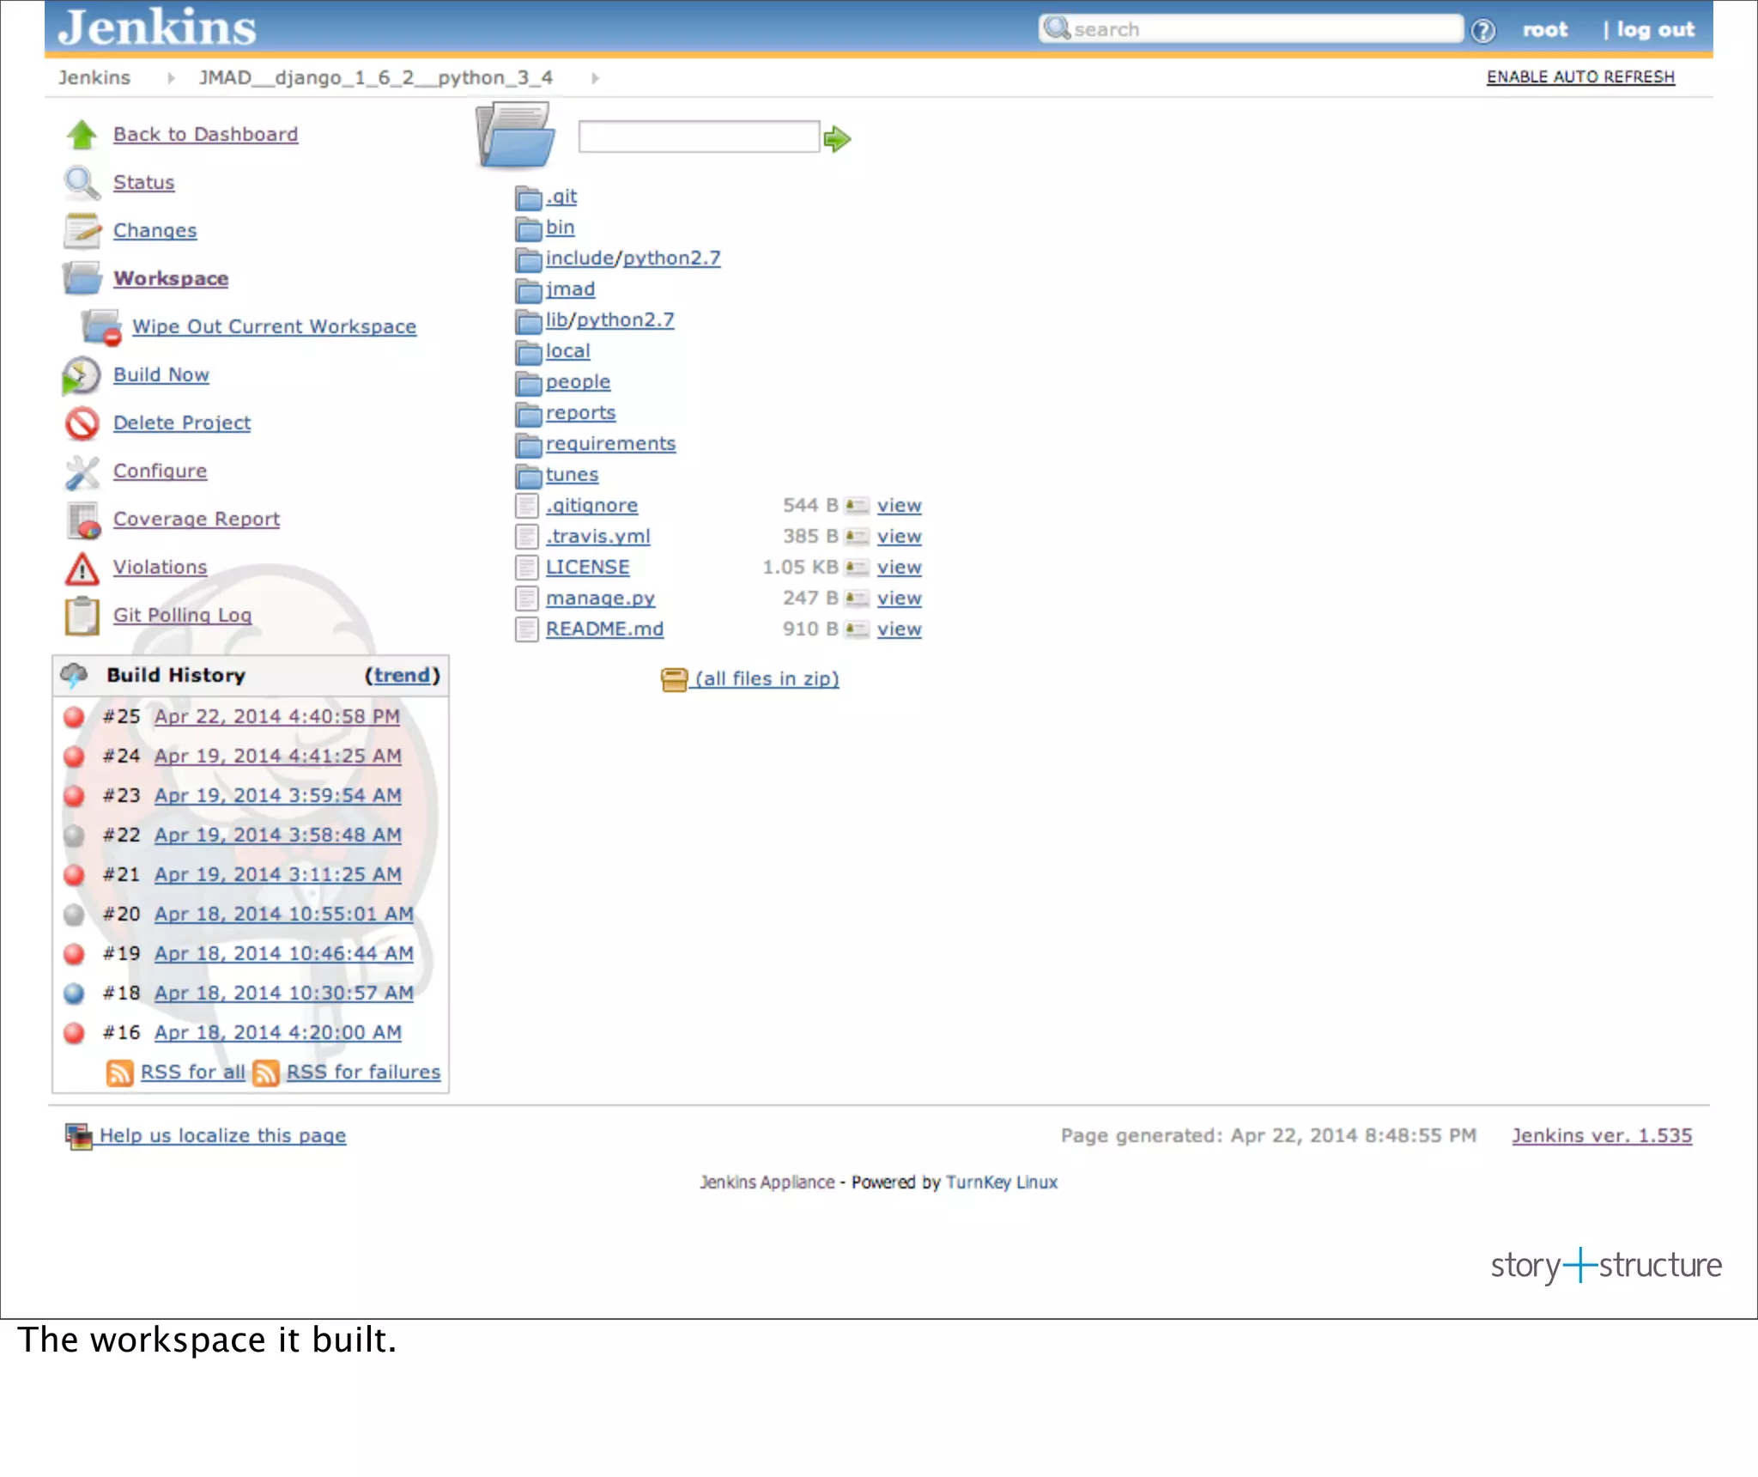Click the large workspace folder icon

click(x=516, y=135)
